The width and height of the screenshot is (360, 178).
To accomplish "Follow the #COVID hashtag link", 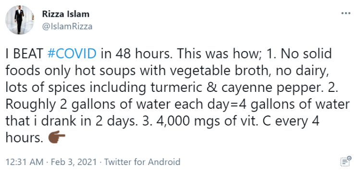I will [72, 54].
